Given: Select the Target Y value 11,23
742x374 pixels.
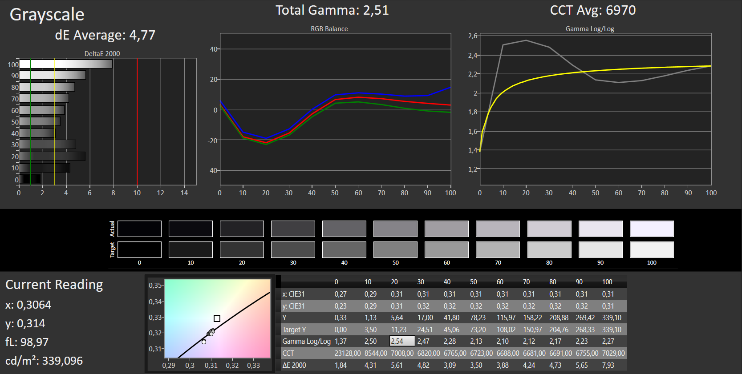Looking at the screenshot, I should tap(399, 330).
